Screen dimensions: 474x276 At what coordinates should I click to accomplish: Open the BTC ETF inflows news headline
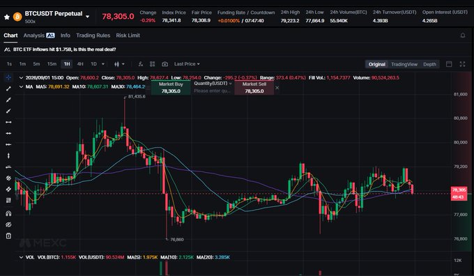pyautogui.click(x=64, y=49)
